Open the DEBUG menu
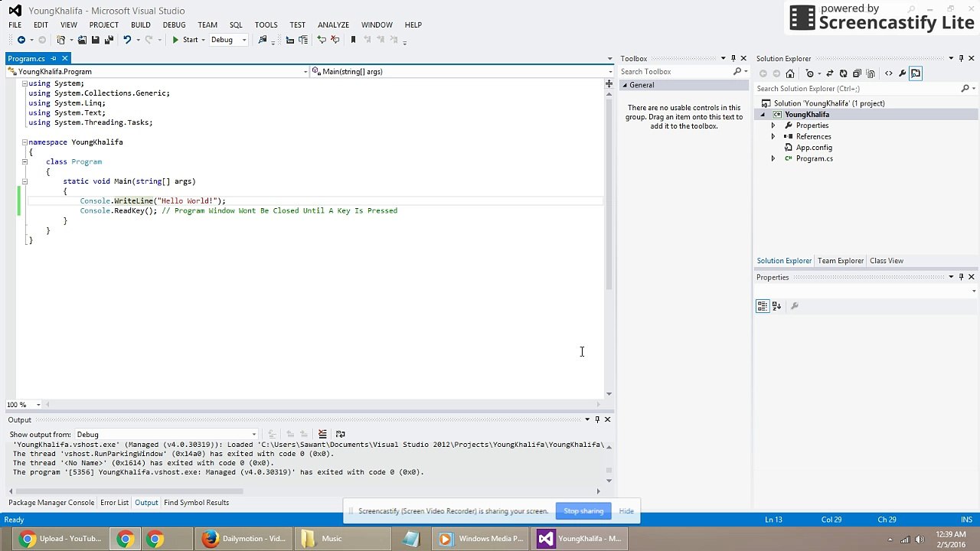This screenshot has width=980, height=551. [174, 24]
